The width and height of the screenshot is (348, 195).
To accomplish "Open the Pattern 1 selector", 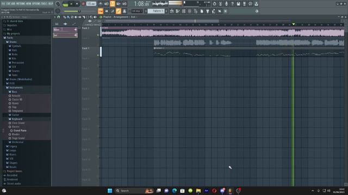I will (x=156, y=11).
